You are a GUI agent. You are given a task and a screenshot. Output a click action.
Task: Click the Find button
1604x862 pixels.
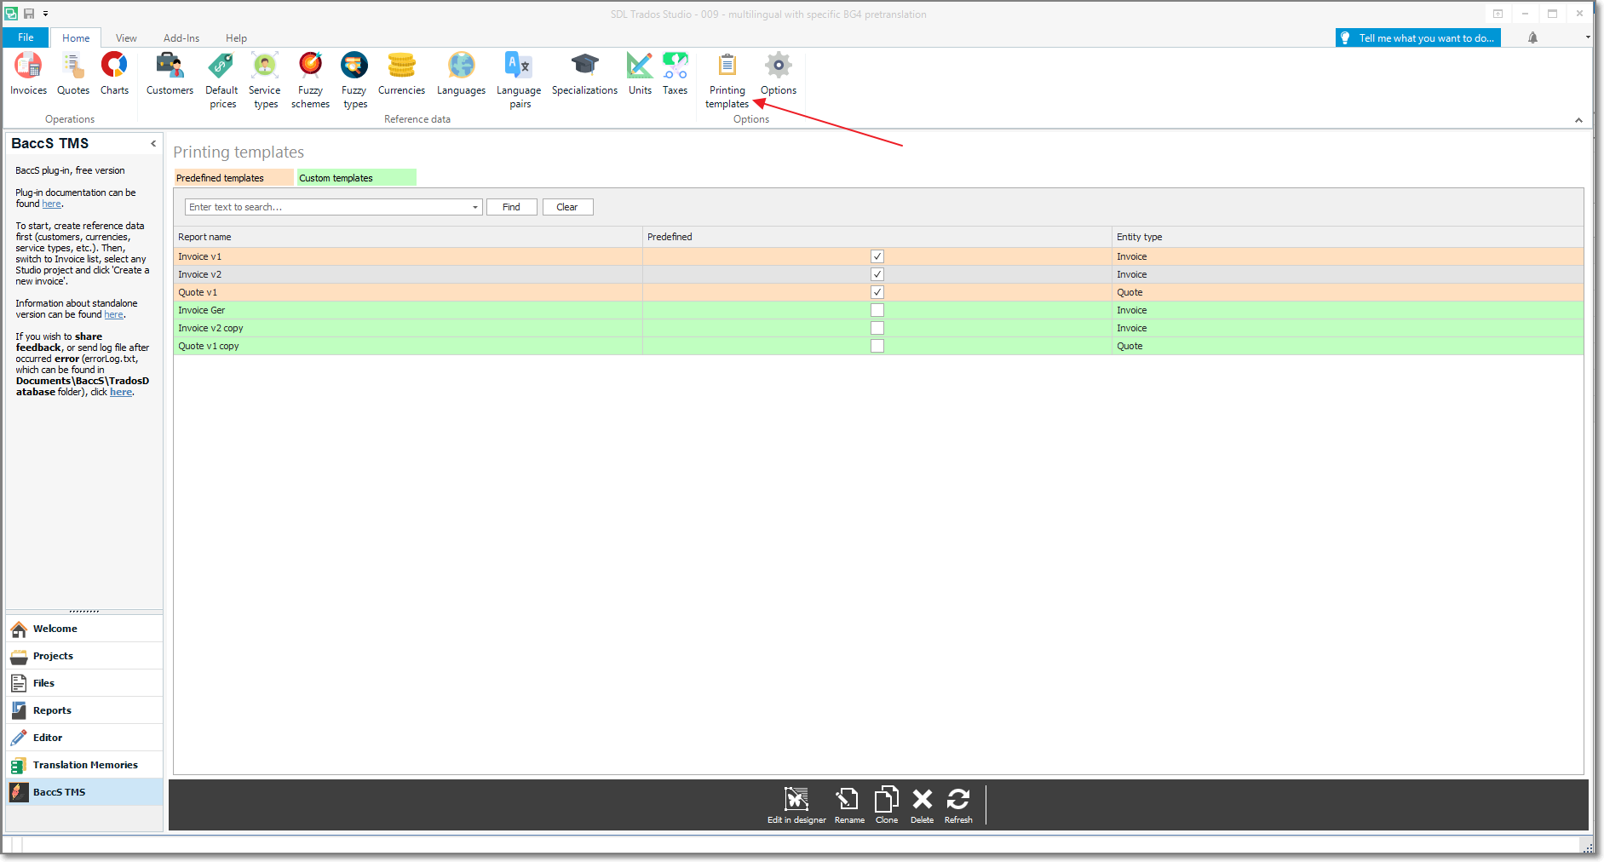point(511,207)
